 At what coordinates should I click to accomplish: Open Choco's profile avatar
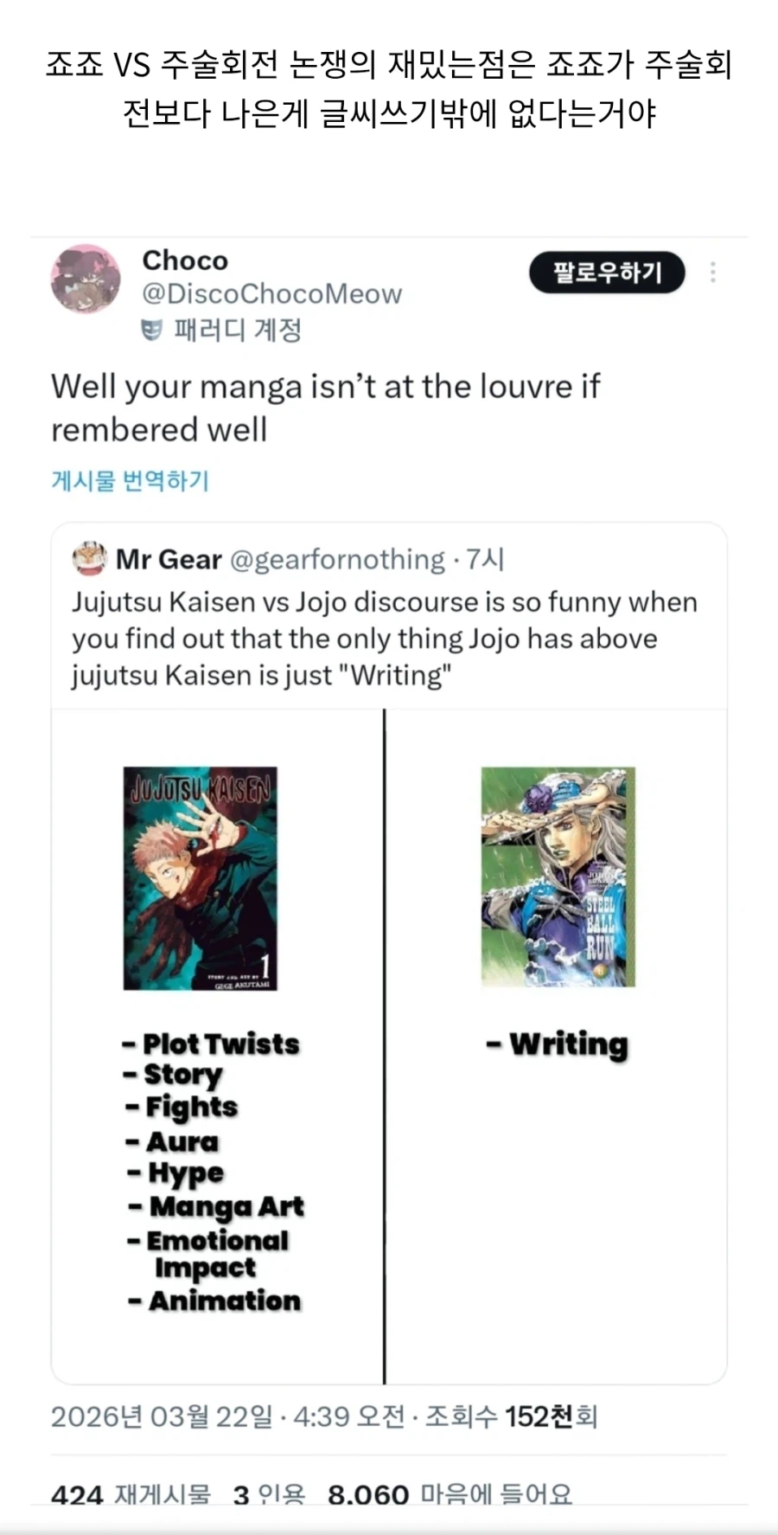coord(86,279)
